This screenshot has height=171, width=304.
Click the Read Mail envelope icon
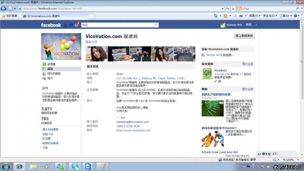tap(235, 16)
